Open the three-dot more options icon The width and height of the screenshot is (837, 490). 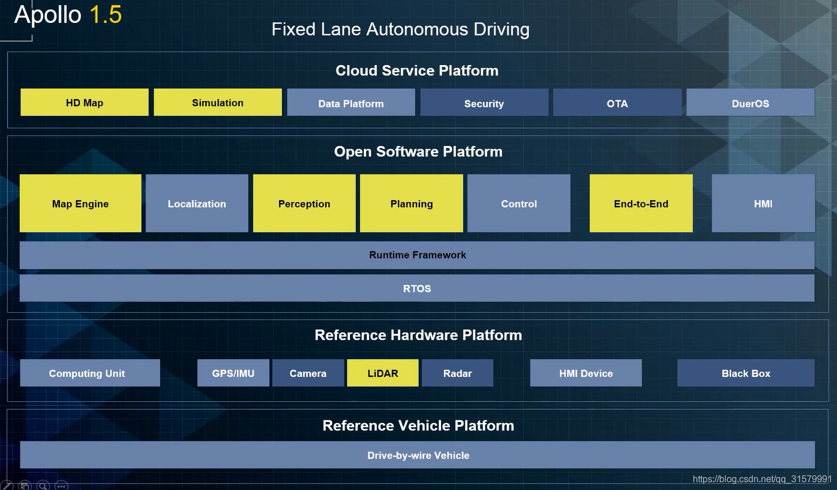(61, 486)
